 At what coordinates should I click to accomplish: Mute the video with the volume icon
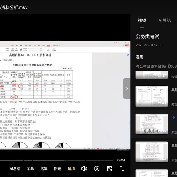[84, 169]
